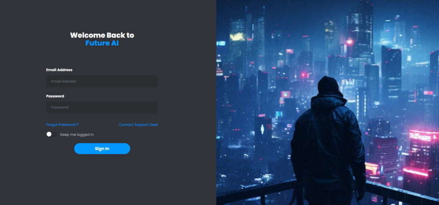Open the Contact Support Desk link
Screen dimensions: 439x205
click(x=138, y=125)
